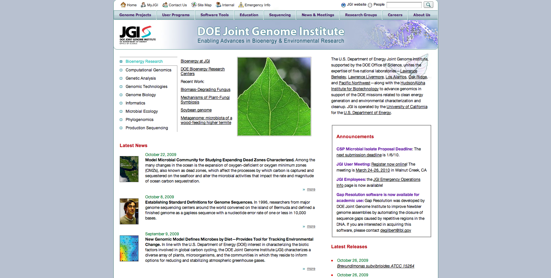Select Computational Genomics in sidebar
Image resolution: width=551 pixels, height=278 pixels.
click(148, 70)
